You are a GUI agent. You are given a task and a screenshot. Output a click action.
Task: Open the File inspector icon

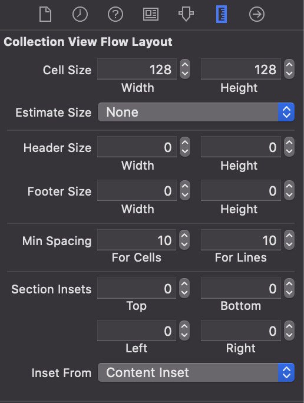coord(45,14)
